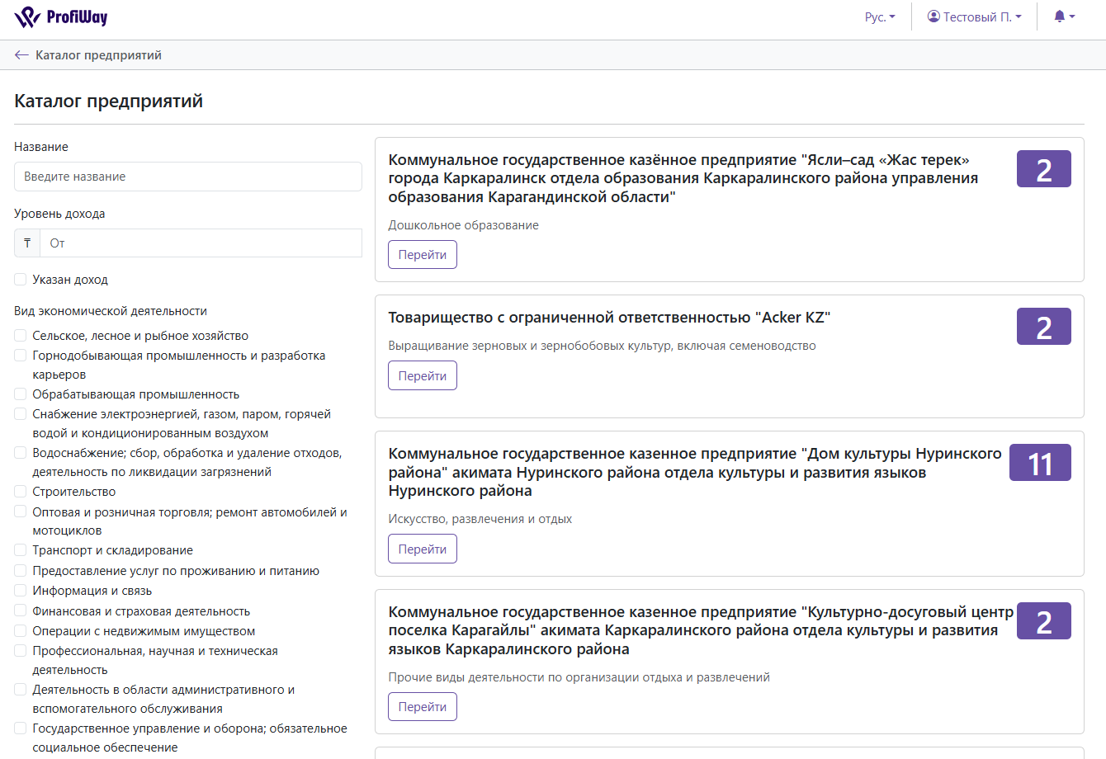Click the tenge currency symbol icon
Screen dimensions: 1106x759
(27, 243)
